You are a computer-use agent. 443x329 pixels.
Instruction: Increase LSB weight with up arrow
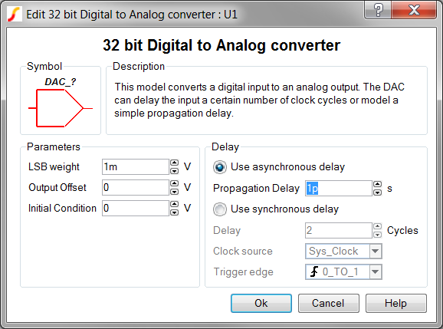pyautogui.click(x=174, y=163)
